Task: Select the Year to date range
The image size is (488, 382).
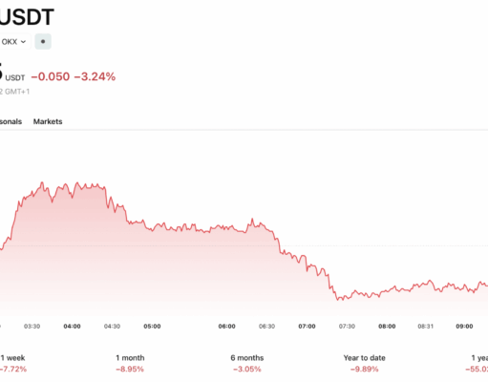Action: tap(365, 363)
